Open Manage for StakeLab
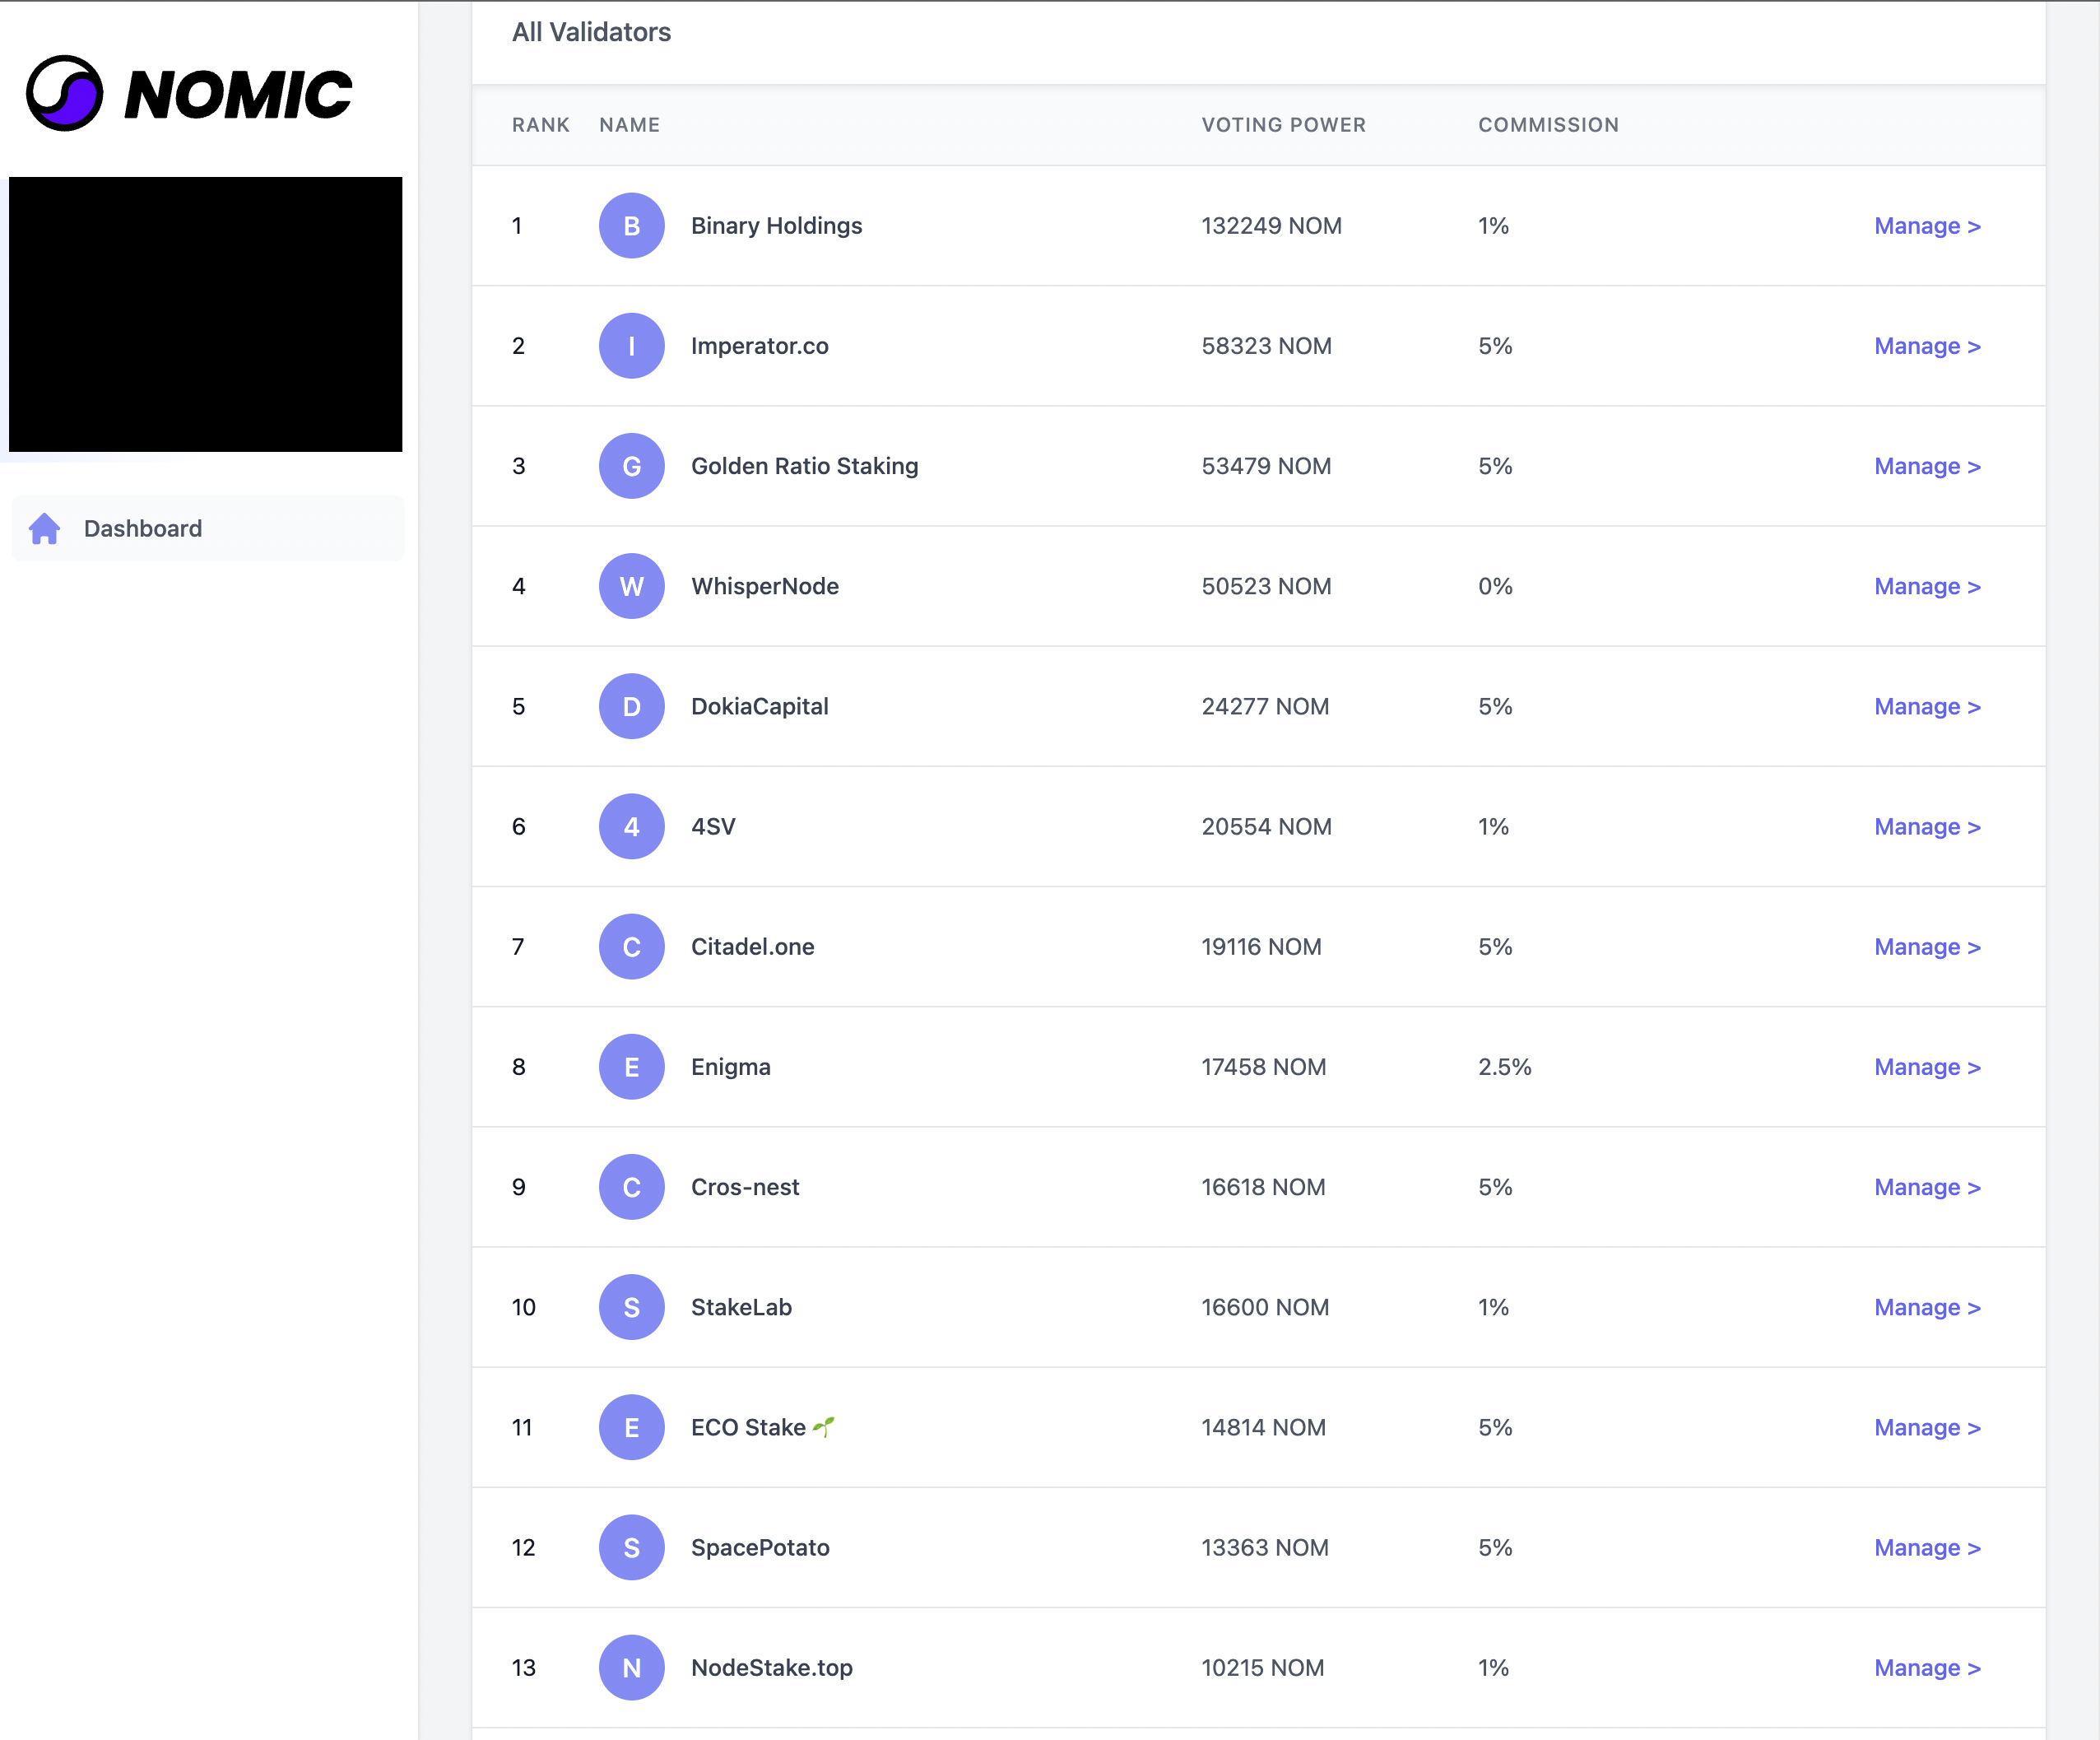Viewport: 2100px width, 1740px height. [1926, 1307]
